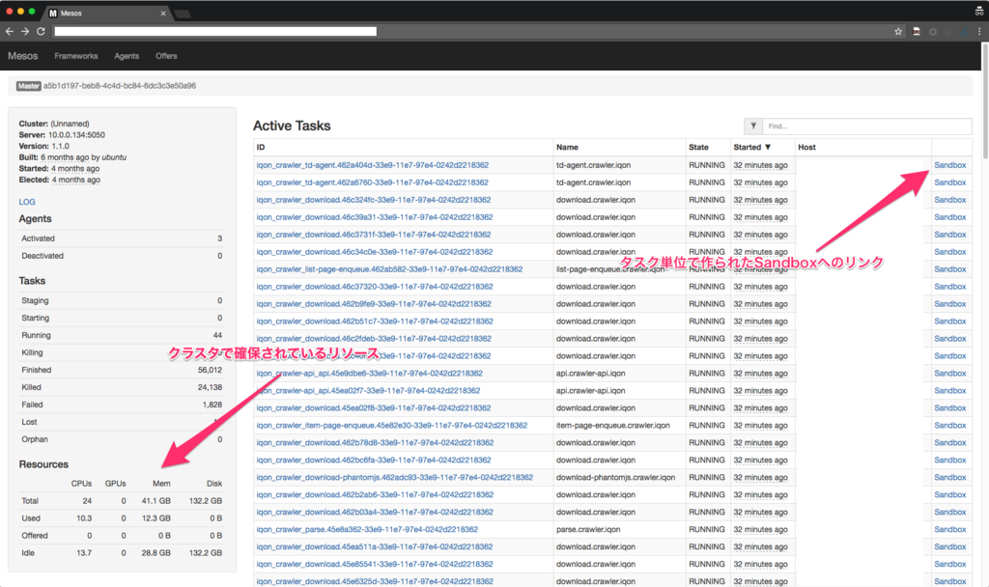Viewport: 989px width, 587px height.
Task: Click the Failed count 1,828
Action: (x=212, y=405)
